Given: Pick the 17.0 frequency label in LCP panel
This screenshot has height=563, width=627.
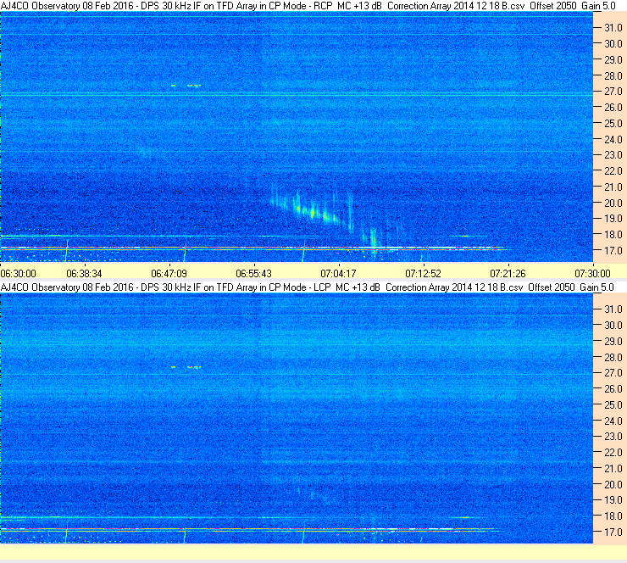Looking at the screenshot, I should [x=613, y=532].
